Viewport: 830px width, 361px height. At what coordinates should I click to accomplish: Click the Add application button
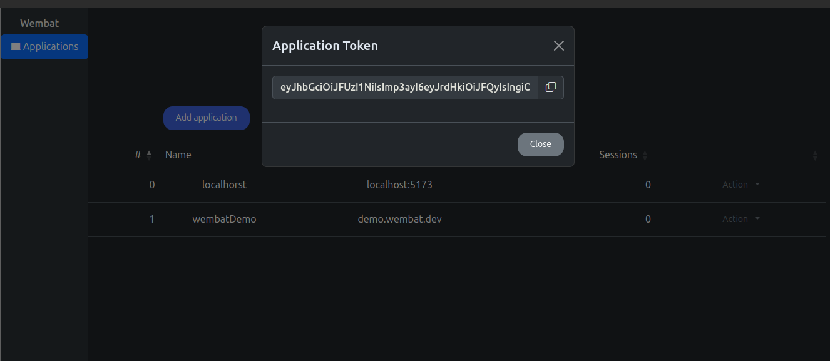(x=206, y=118)
